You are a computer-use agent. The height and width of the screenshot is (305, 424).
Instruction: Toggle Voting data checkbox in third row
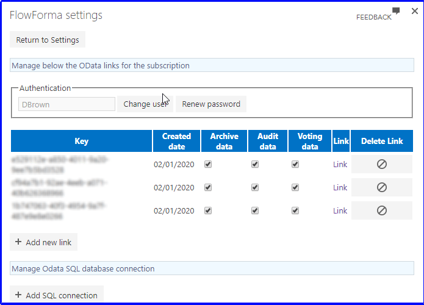pyautogui.click(x=295, y=210)
